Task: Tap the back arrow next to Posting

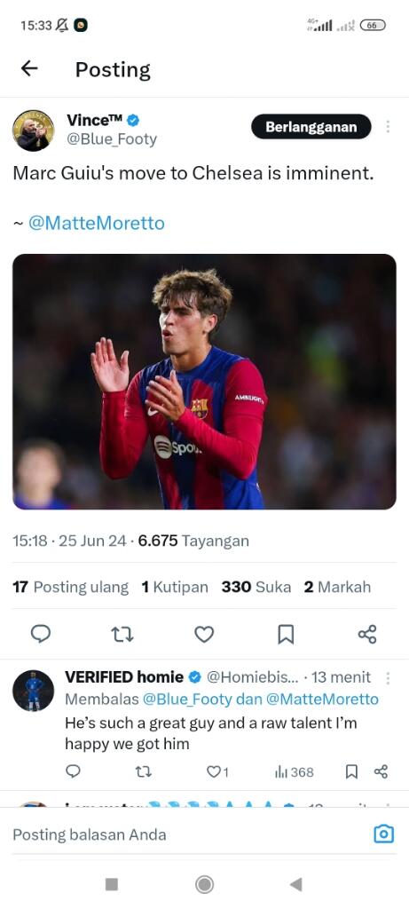Action: point(29,68)
